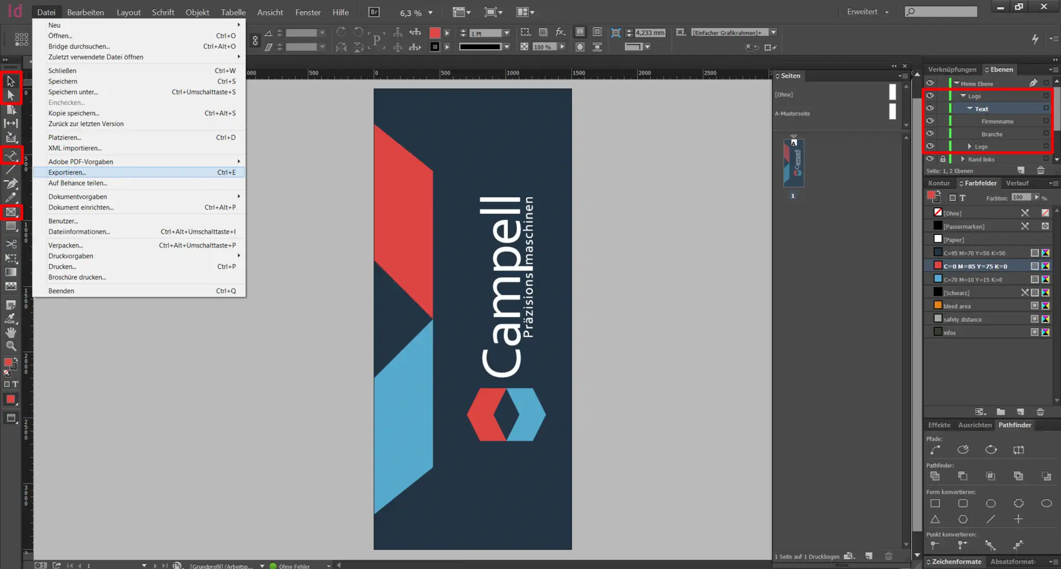Switch to the Verknüpfungen tab

pos(952,70)
